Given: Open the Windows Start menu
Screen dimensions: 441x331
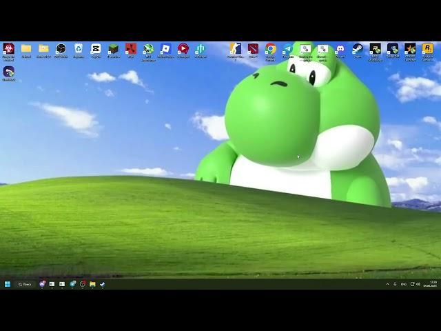Looking at the screenshot, I should (8, 284).
